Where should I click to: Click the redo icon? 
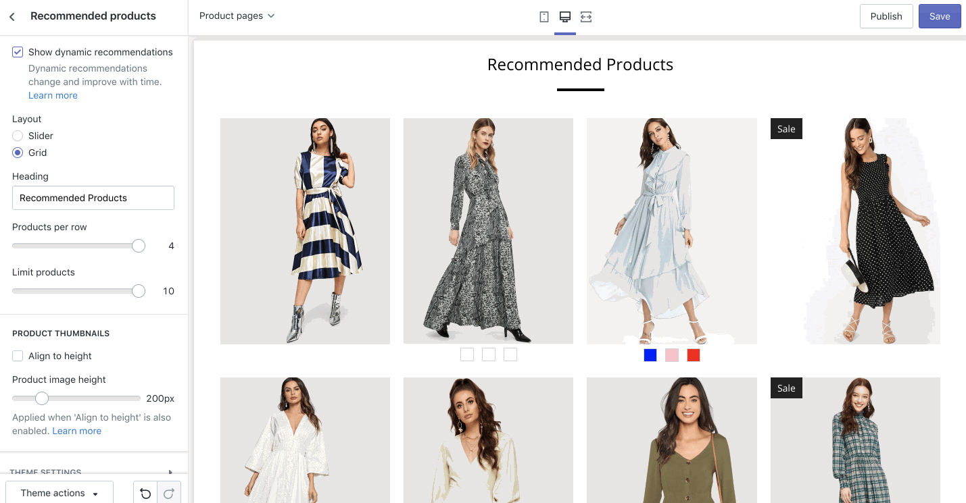[169, 494]
